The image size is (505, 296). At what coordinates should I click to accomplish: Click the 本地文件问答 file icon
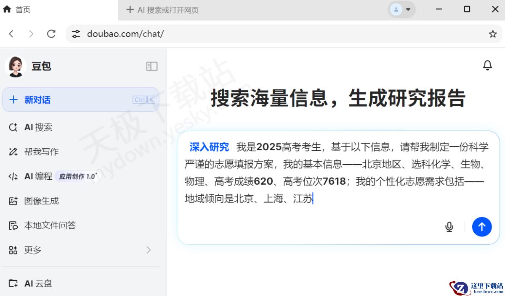13,225
